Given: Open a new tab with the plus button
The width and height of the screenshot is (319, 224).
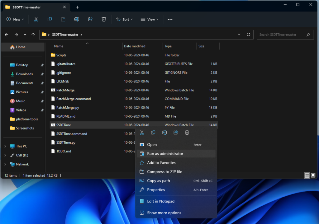Looking at the screenshot, I should (x=78, y=7).
